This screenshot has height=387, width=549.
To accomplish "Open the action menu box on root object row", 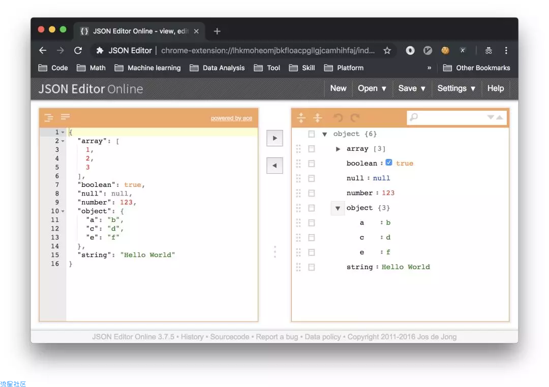I will click(x=311, y=134).
